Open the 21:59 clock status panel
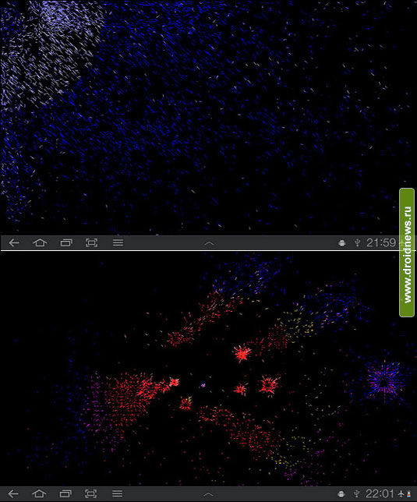 (381, 242)
